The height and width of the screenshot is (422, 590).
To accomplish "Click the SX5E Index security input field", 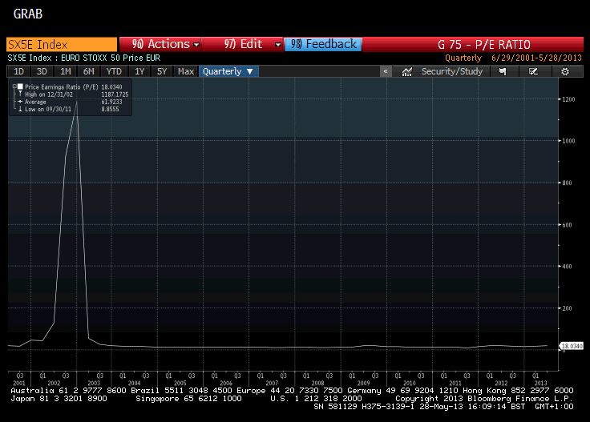I will coord(61,45).
